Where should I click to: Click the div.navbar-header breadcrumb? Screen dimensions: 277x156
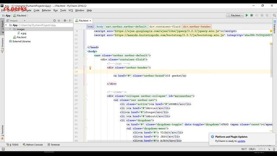(x=196, y=26)
